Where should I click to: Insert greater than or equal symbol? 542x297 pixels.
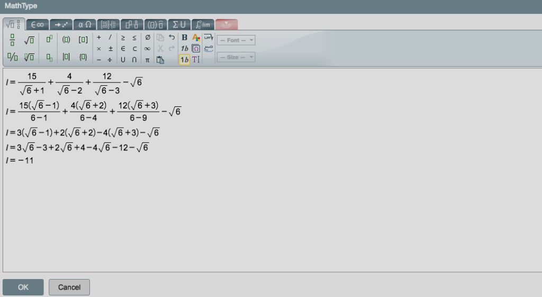pyautogui.click(x=123, y=38)
